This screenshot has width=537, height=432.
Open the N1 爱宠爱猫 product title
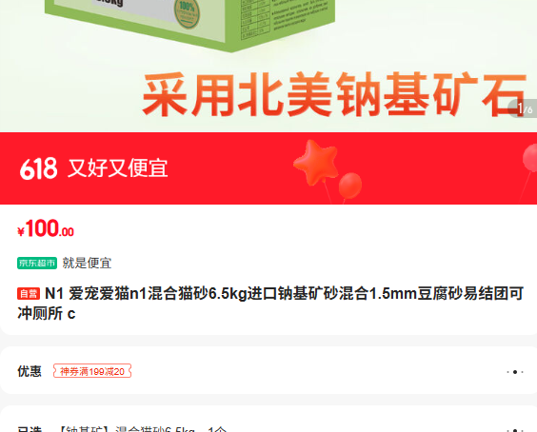(270, 304)
